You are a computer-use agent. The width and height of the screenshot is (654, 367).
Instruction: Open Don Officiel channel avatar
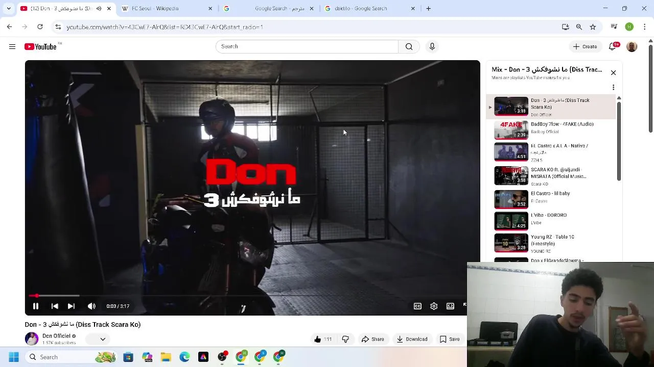pyautogui.click(x=32, y=339)
